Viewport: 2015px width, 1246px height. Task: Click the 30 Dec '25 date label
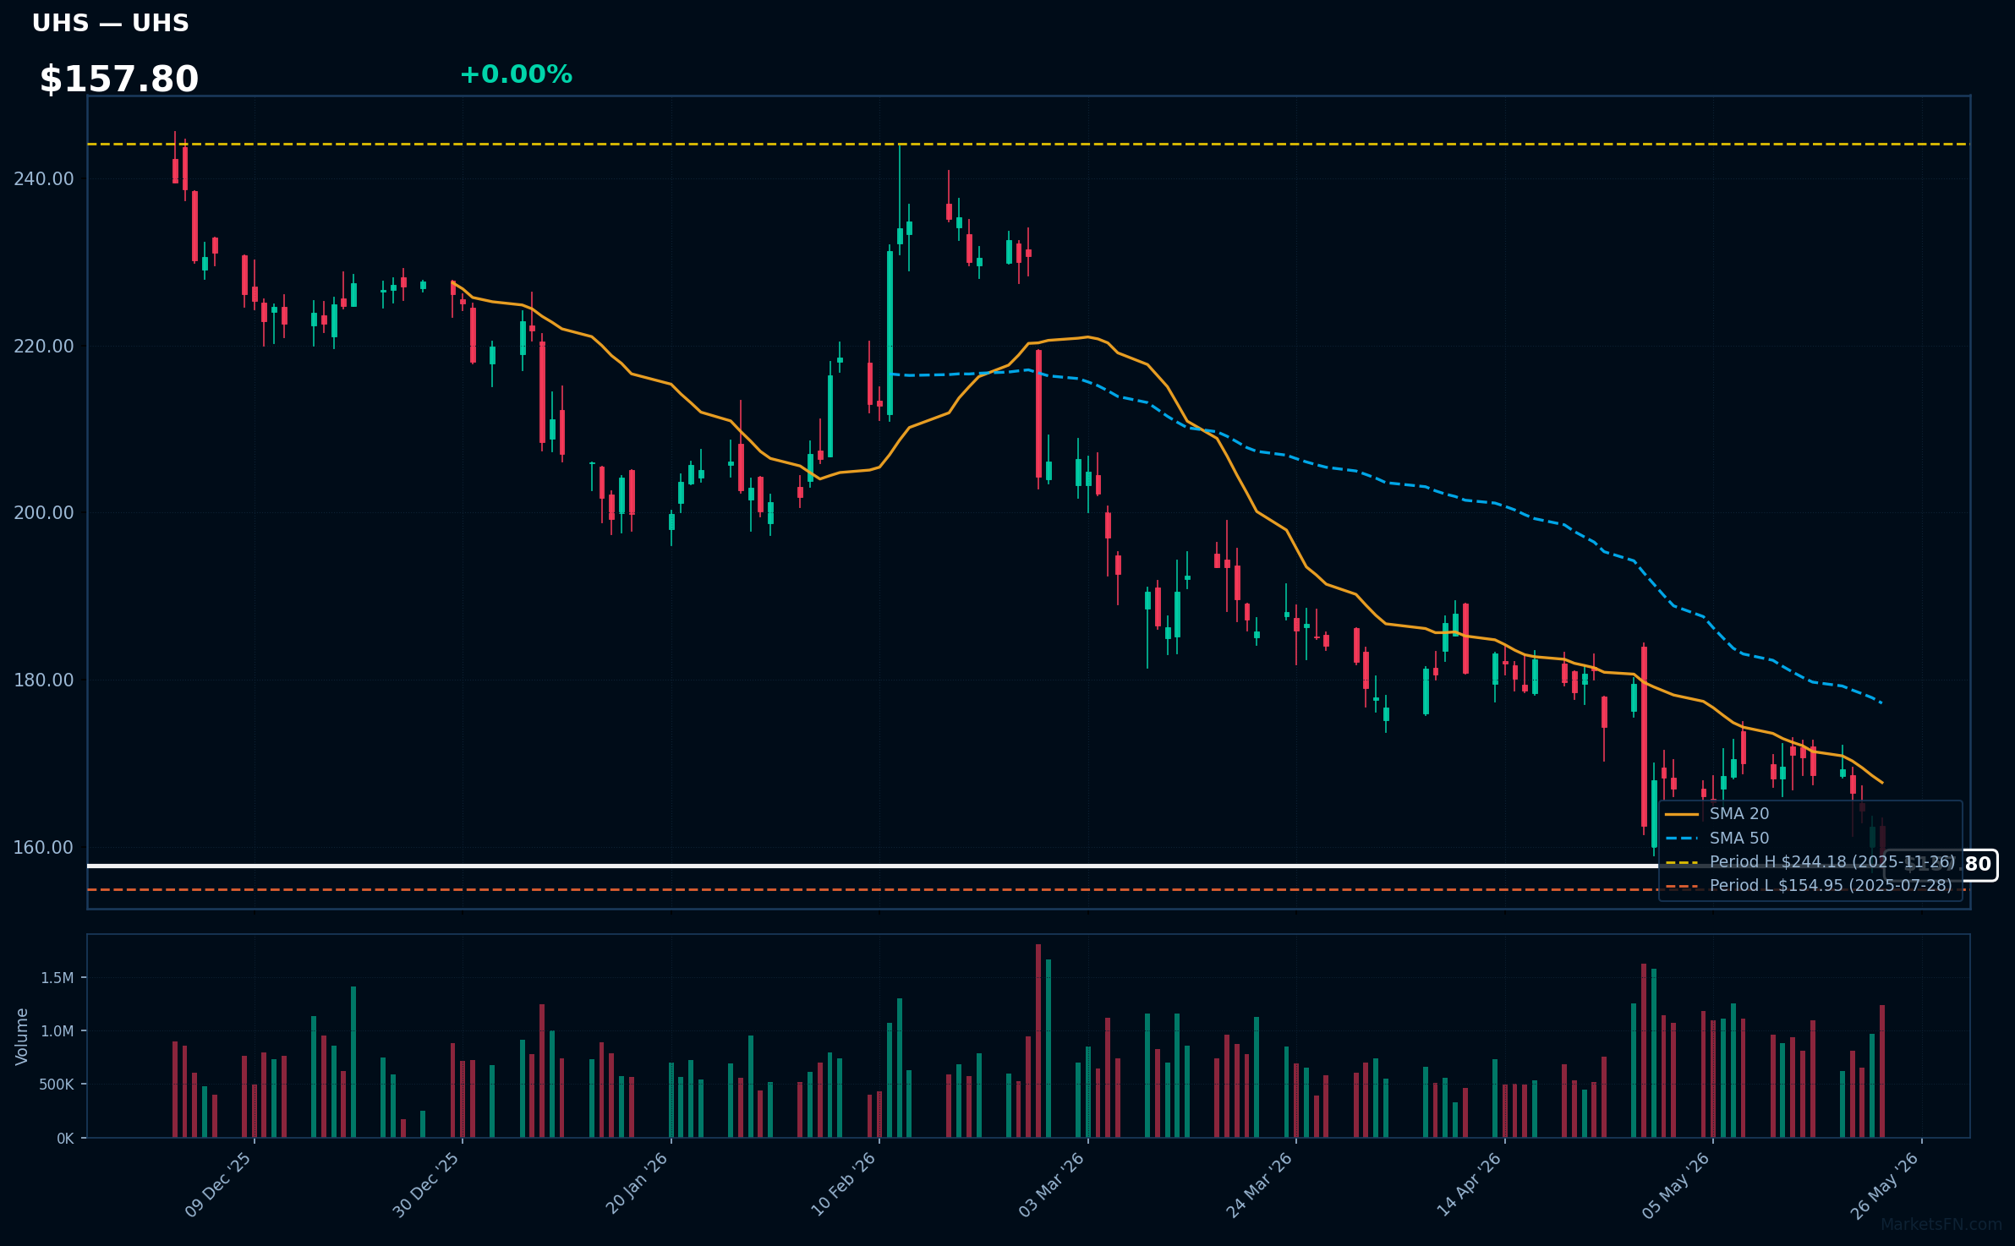(x=426, y=1185)
